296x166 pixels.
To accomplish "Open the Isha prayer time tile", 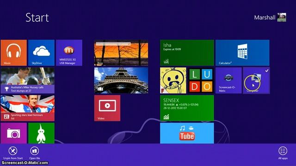I will [187, 53].
